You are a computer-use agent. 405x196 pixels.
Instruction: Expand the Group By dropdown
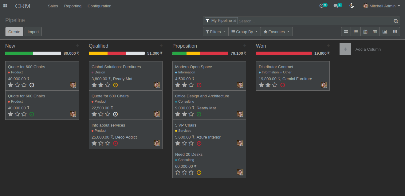click(244, 32)
